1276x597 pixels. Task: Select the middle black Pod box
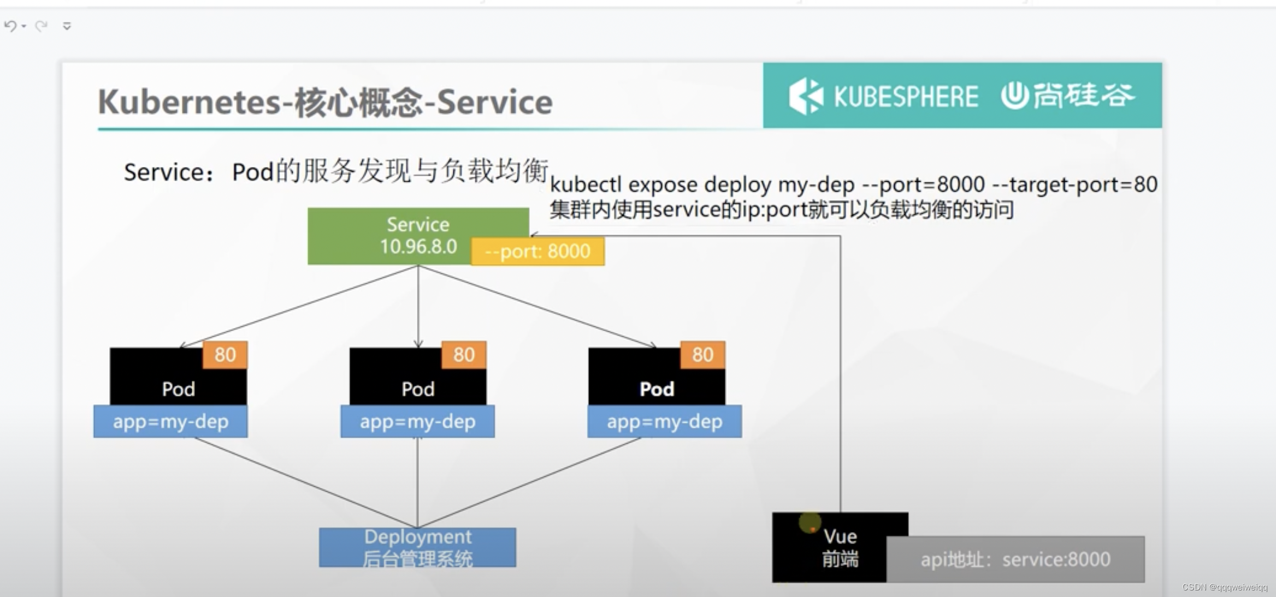418,377
